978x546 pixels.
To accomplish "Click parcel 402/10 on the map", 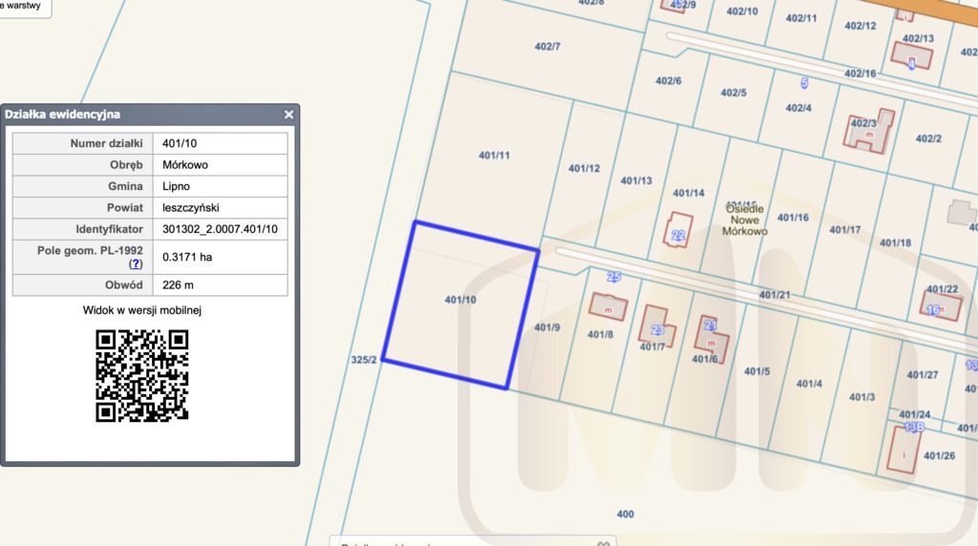I will [x=742, y=11].
